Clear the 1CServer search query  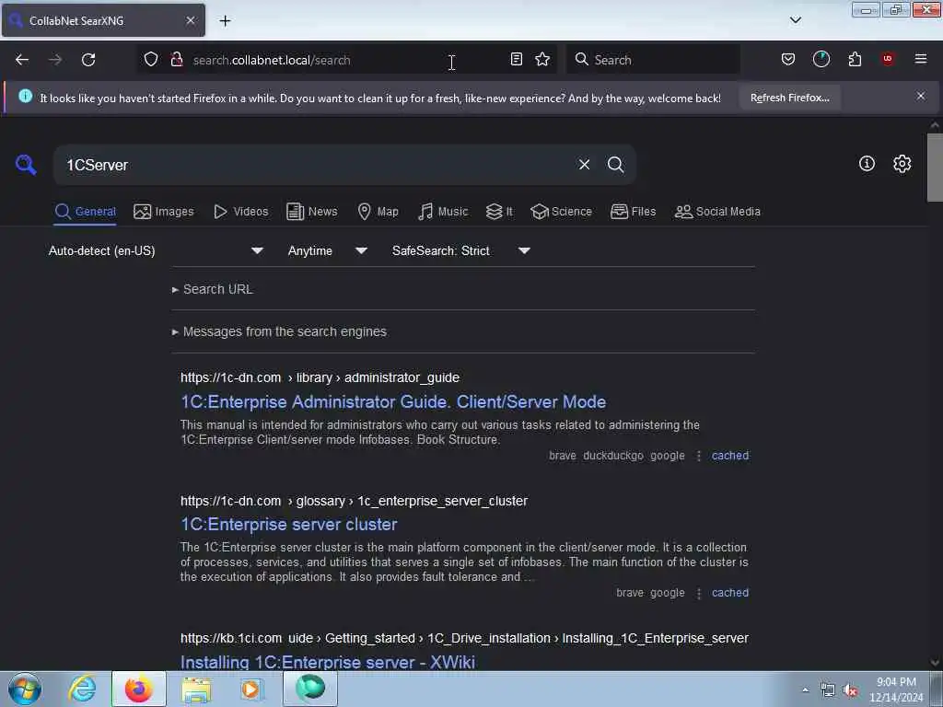584,164
